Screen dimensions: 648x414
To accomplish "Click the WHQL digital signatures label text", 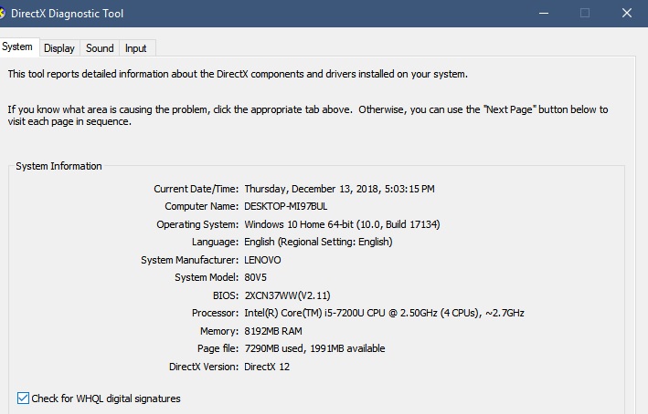I will pos(106,398).
